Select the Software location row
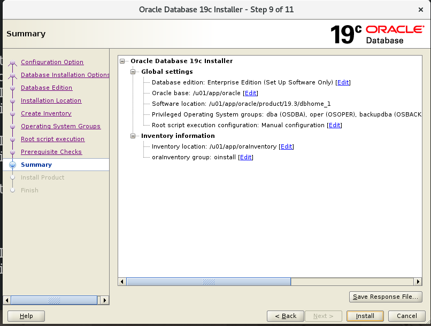431x326 pixels. click(241, 104)
